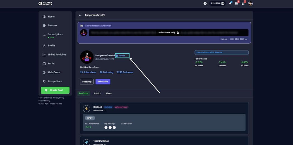Screen dimensions: 293x145
Task: Click the Competitions trophy icon
Action: point(44,81)
